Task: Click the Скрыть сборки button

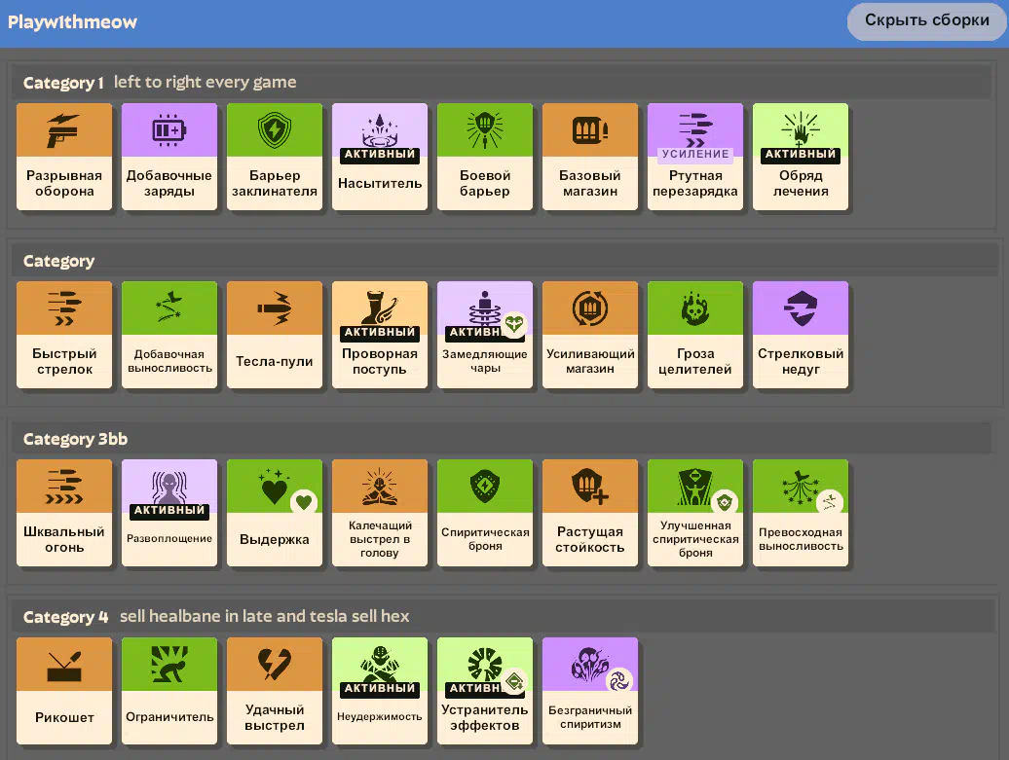Action: pyautogui.click(x=926, y=20)
